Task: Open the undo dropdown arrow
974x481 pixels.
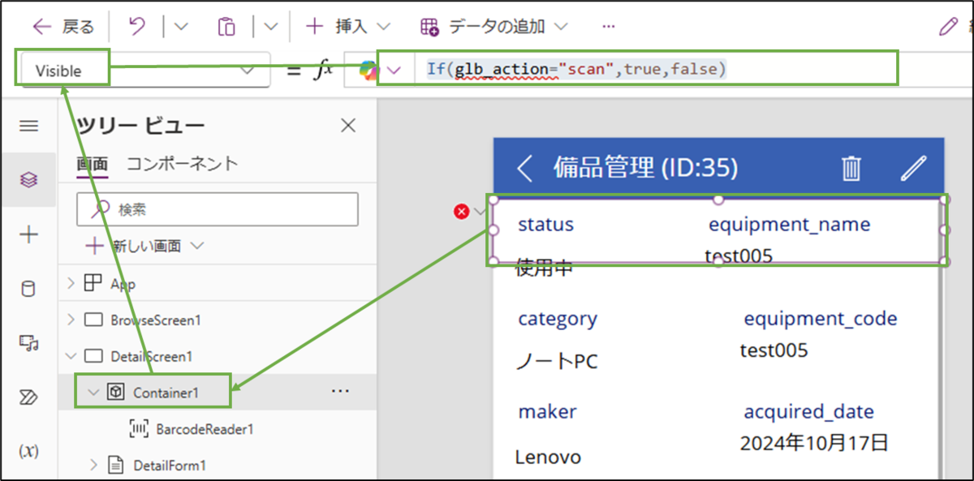Action: tap(181, 27)
